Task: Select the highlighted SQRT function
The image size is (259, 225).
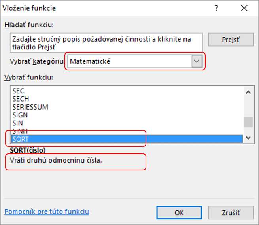Action: point(127,139)
